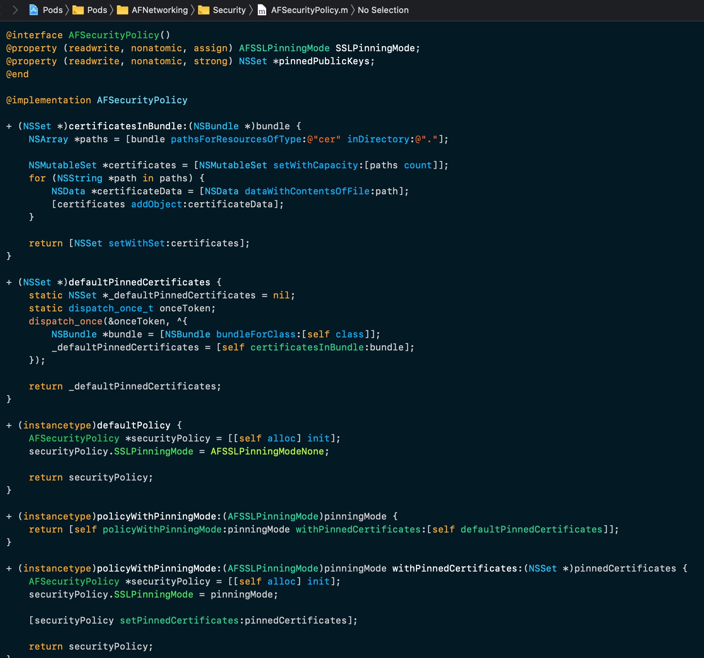Click the @"cer" string literal

(x=324, y=139)
